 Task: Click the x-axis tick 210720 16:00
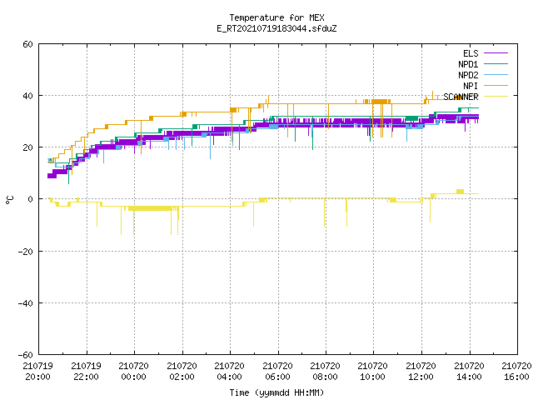(516, 372)
